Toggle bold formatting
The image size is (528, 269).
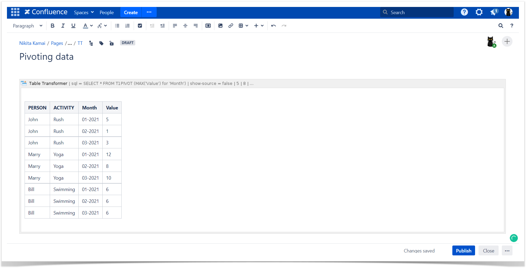(52, 26)
